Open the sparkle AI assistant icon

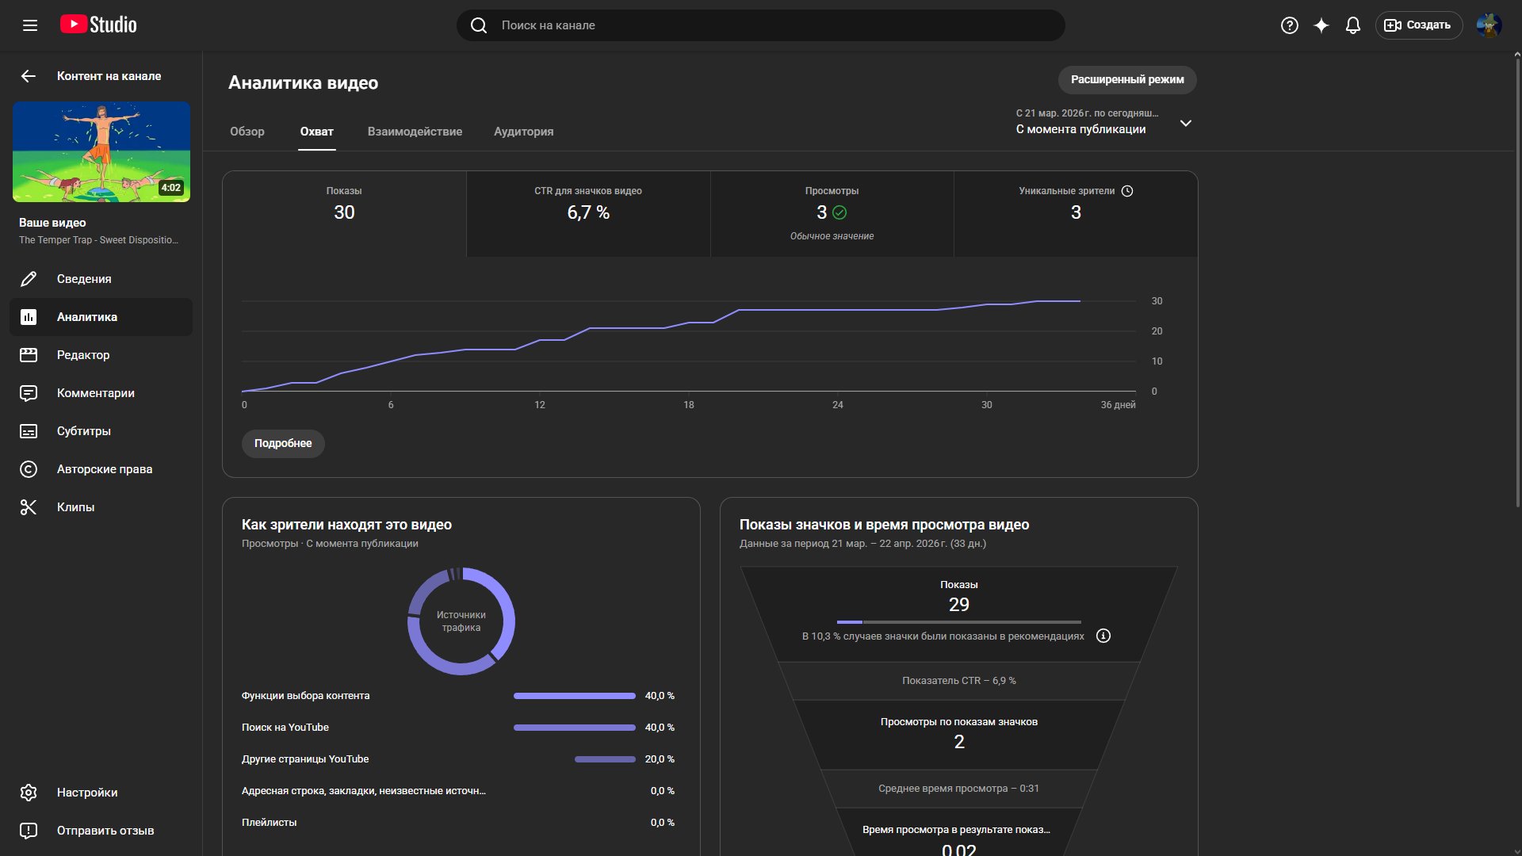click(1321, 25)
